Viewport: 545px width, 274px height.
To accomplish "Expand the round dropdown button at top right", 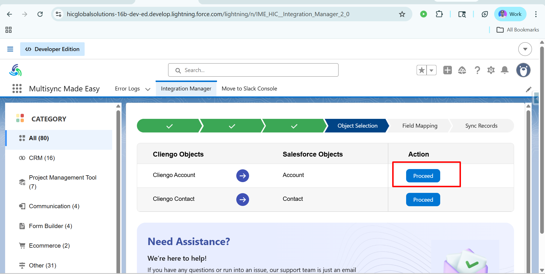I will [x=525, y=49].
